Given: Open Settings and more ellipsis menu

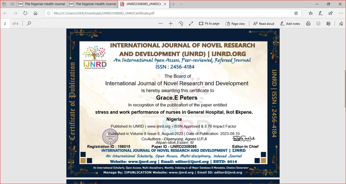Looking at the screenshot, I should coord(341,13).
